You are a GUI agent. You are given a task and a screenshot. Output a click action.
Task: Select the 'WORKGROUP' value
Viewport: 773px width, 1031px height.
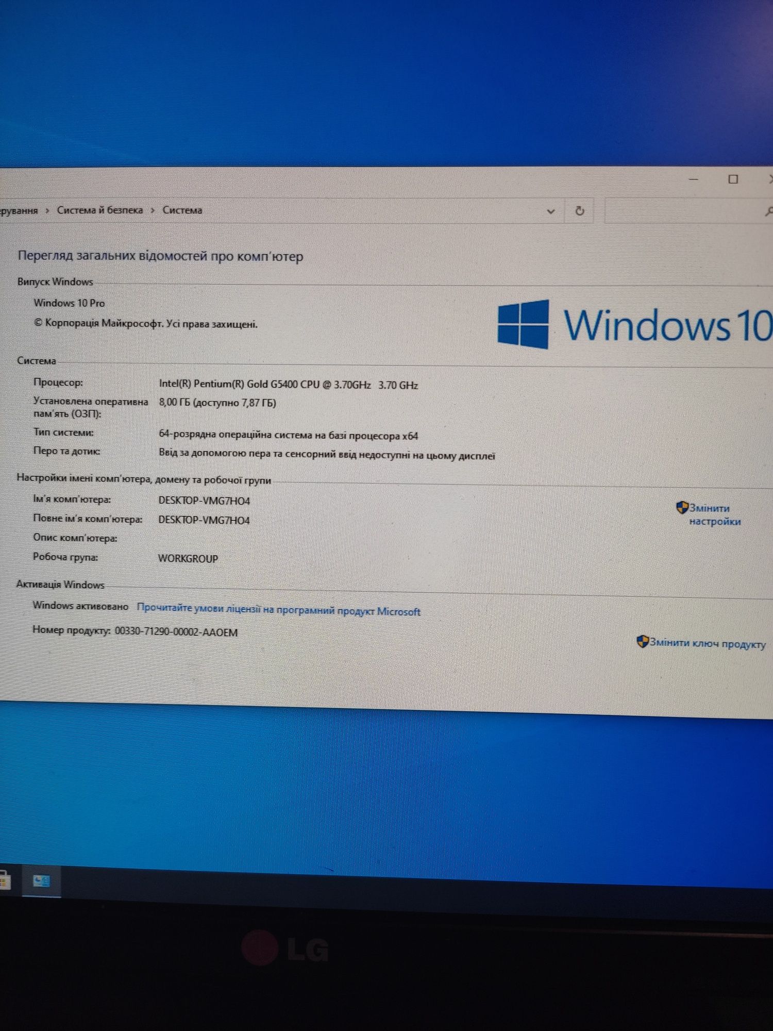coord(188,558)
